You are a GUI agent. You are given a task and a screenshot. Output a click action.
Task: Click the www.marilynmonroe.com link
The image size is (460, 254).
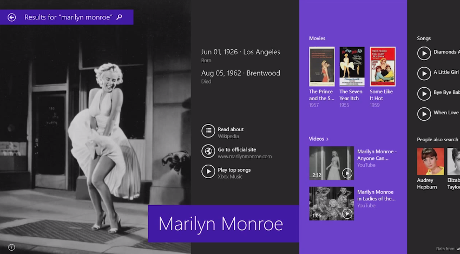(245, 157)
